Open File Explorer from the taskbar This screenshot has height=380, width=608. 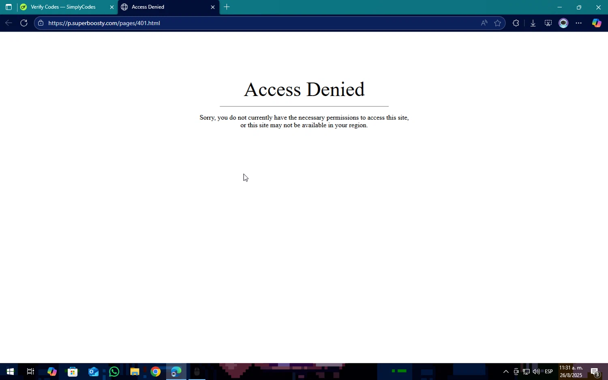[135, 371]
